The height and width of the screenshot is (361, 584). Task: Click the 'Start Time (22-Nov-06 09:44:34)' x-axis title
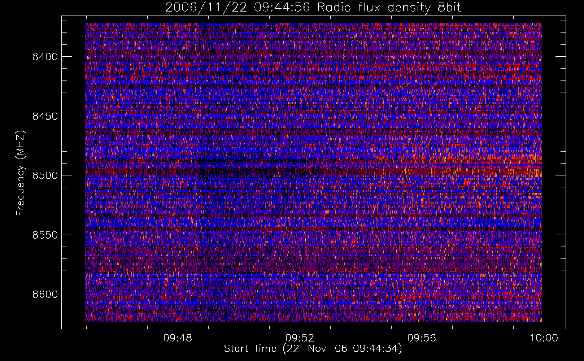pos(313,349)
